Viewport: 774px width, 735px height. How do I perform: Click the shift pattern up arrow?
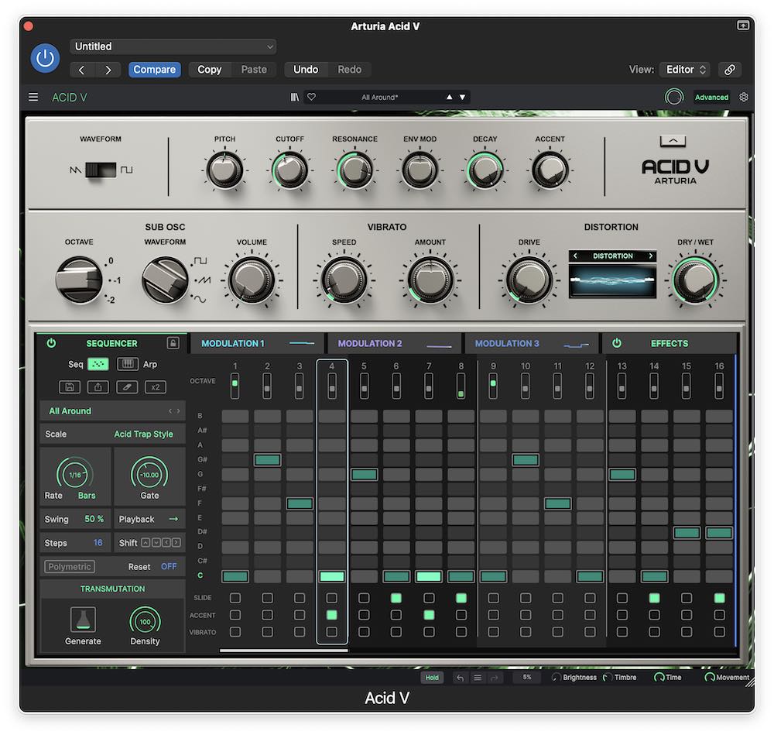(x=146, y=543)
